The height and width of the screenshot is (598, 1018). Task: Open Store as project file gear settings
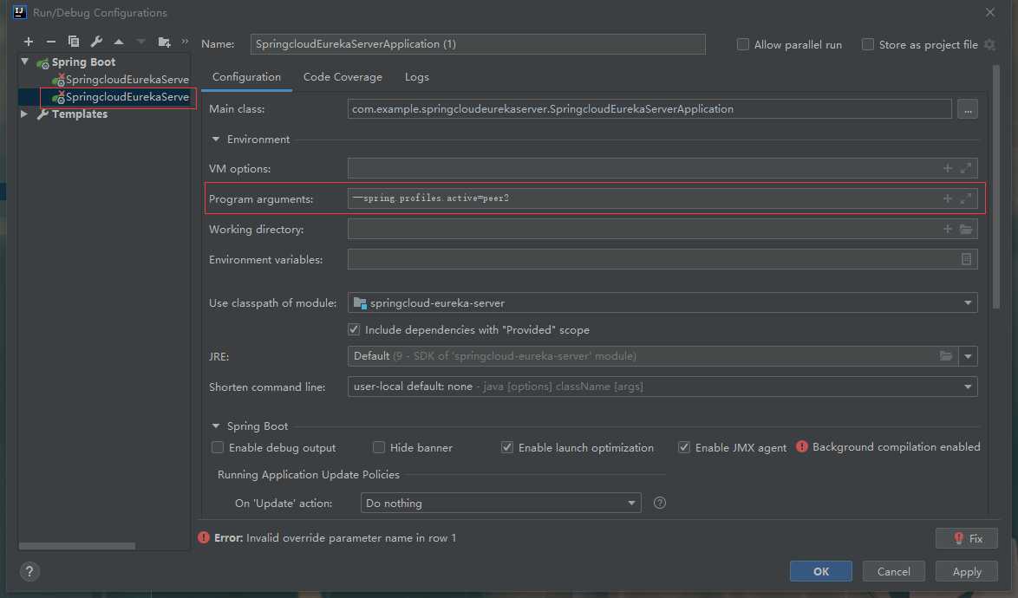[x=989, y=45]
